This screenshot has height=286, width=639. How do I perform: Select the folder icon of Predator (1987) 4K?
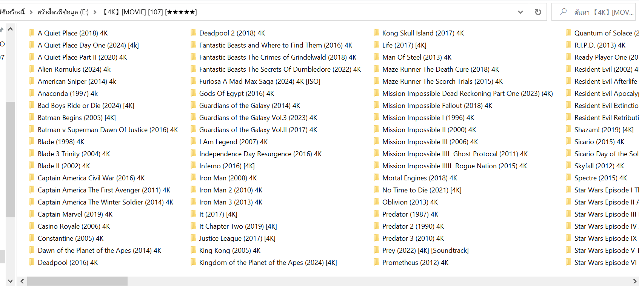376,214
